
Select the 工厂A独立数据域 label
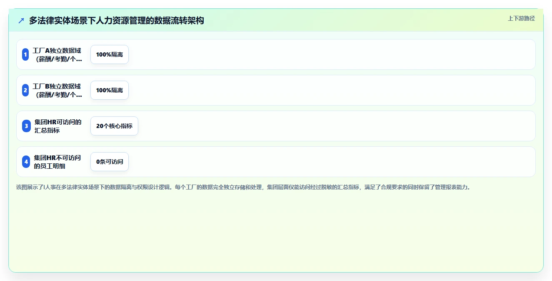pos(57,54)
